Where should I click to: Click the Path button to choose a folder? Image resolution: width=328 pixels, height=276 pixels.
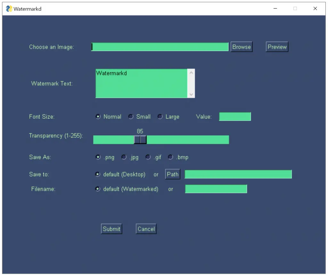coord(172,174)
